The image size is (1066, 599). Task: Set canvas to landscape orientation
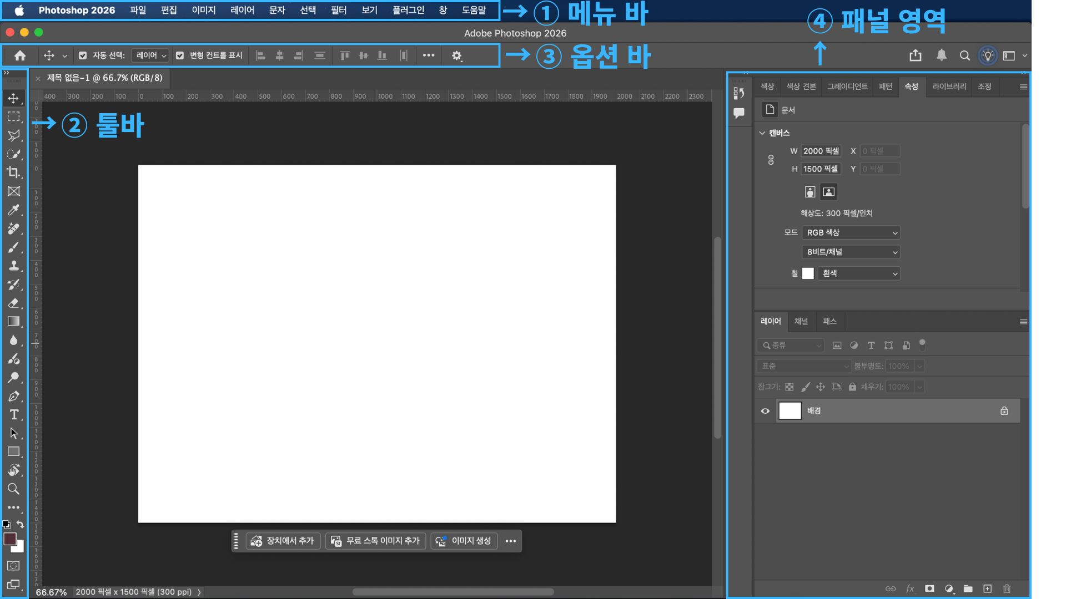[829, 192]
